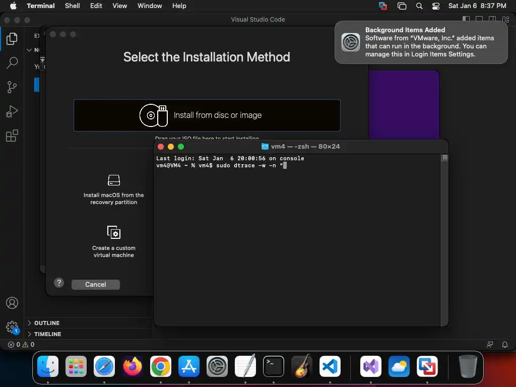Viewport: 516px width, 387px height.
Task: Open TextEdit from the Dock
Action: coord(245,366)
